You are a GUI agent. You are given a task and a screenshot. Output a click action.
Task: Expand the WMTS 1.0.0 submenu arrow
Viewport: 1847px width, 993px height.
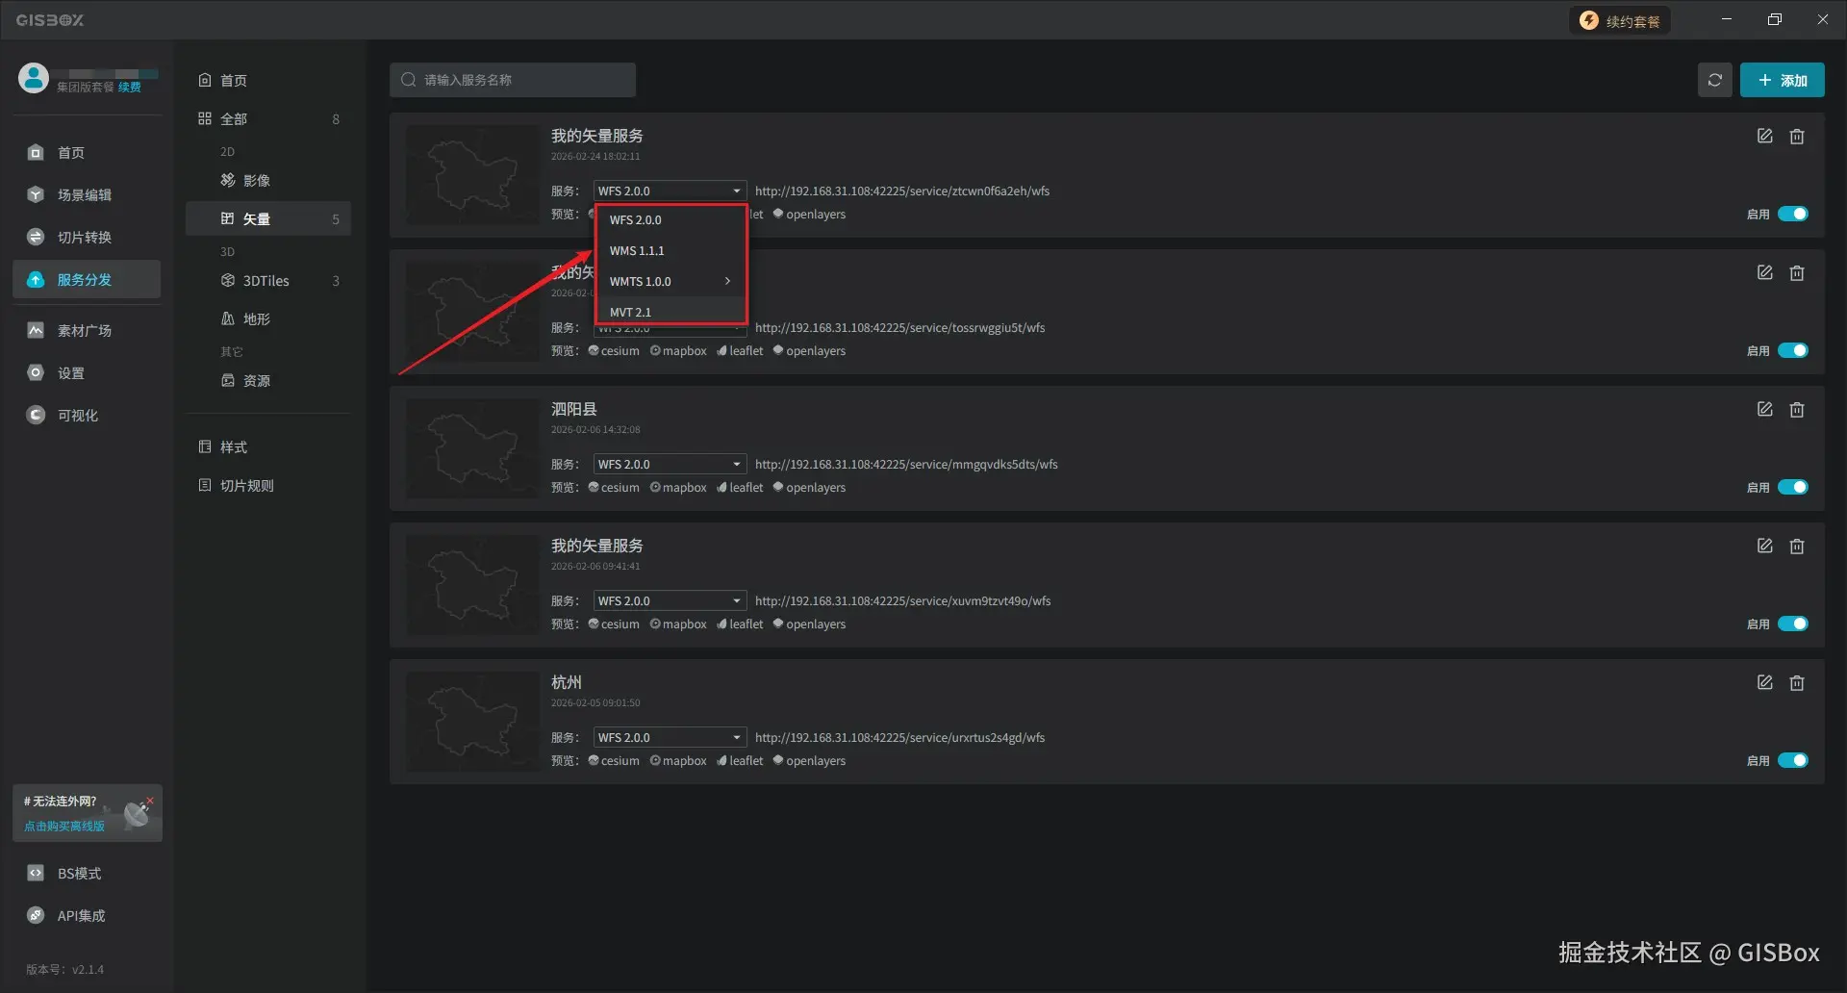click(x=727, y=281)
